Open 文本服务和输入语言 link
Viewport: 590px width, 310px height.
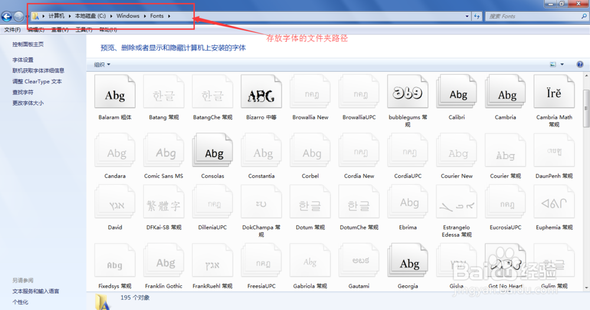click(36, 291)
